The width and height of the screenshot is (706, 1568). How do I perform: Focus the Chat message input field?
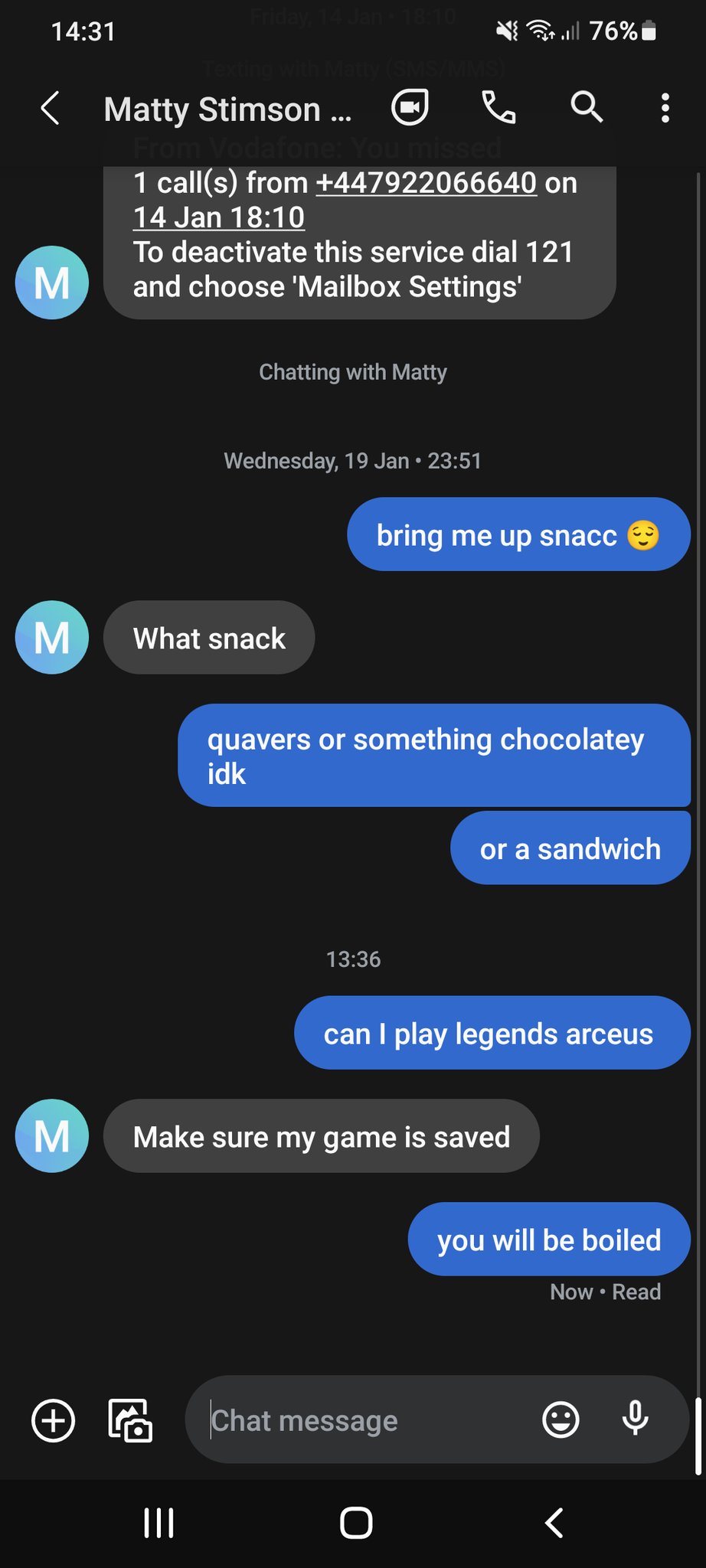pyautogui.click(x=368, y=1421)
